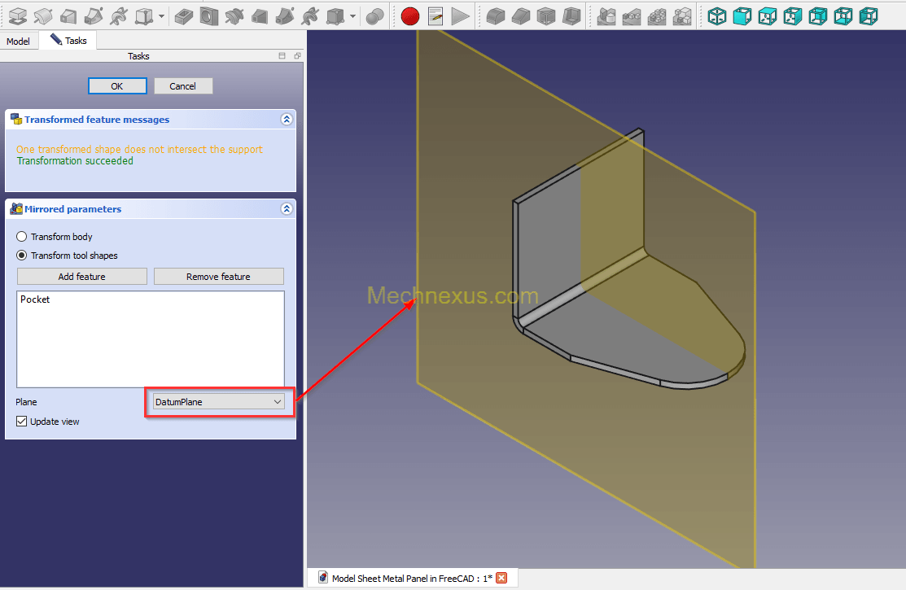Uncheck the Update view checkbox
Image resolution: width=906 pixels, height=590 pixels.
click(x=22, y=422)
